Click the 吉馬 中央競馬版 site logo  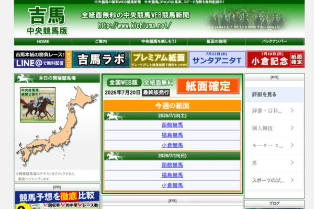pyautogui.click(x=47, y=21)
